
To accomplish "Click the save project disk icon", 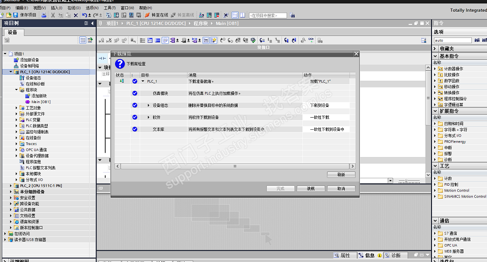I will tap(15, 15).
